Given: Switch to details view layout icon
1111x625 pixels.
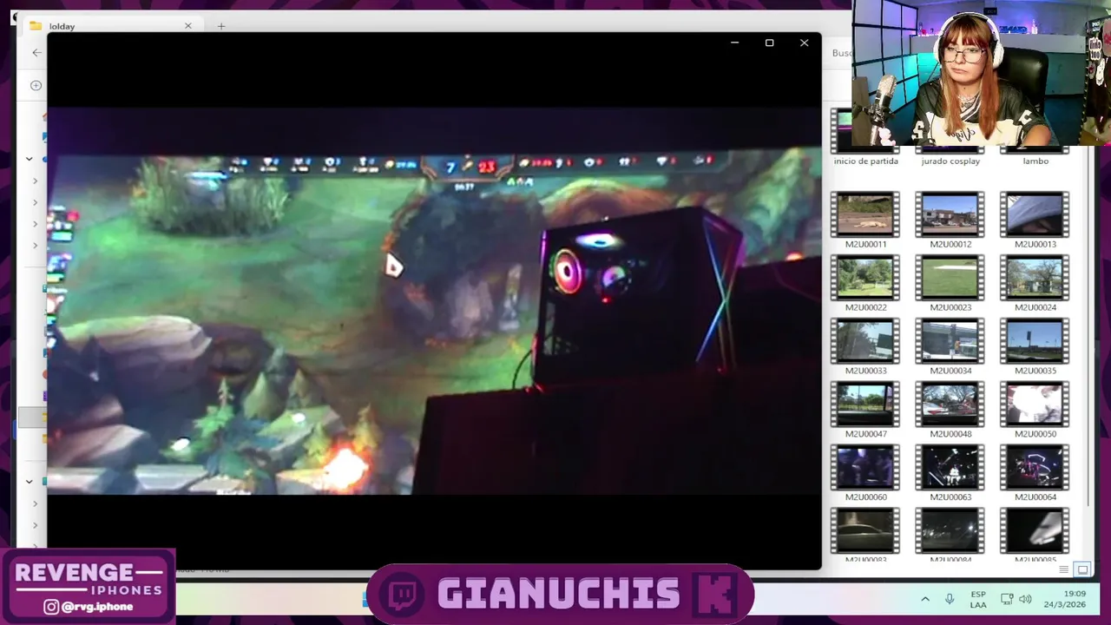Looking at the screenshot, I should [1064, 569].
